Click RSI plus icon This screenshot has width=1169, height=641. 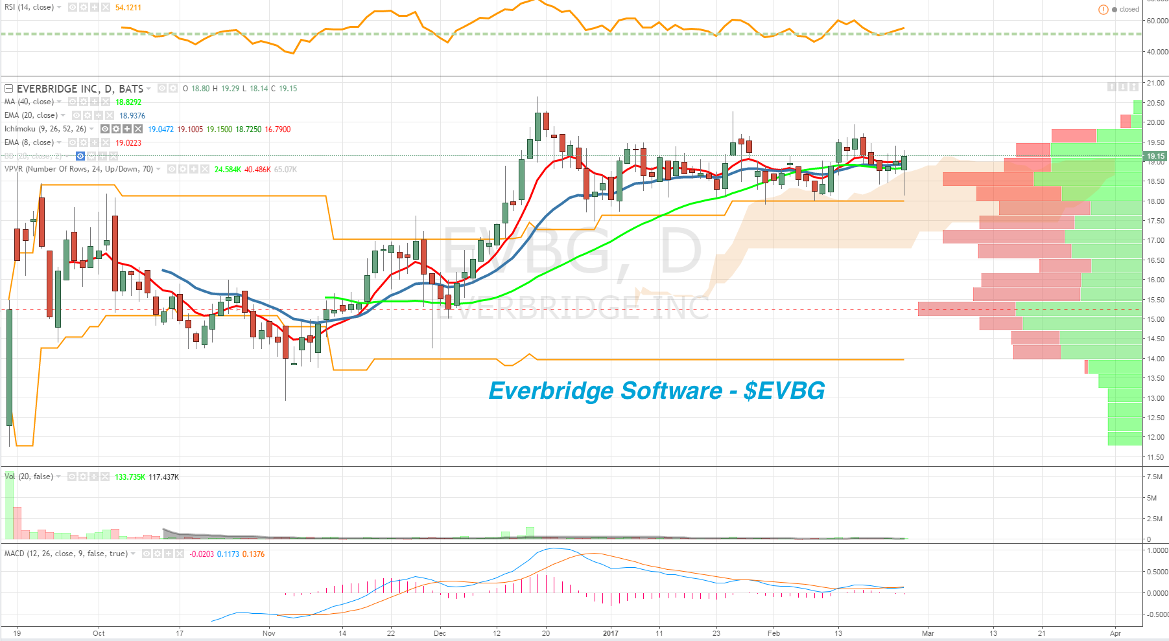pyautogui.click(x=95, y=8)
